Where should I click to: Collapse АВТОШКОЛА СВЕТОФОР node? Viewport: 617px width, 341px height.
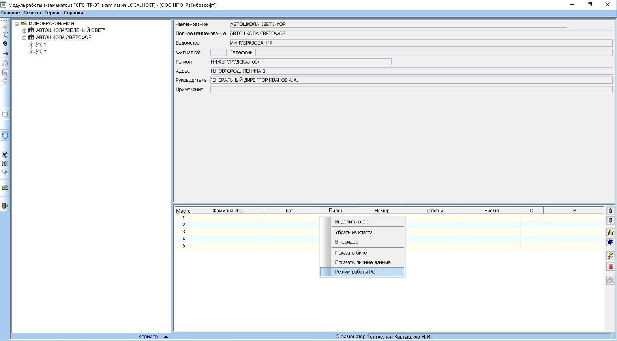(x=24, y=38)
